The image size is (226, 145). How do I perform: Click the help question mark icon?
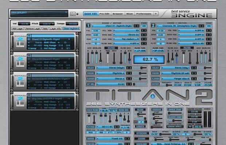tap(156, 14)
